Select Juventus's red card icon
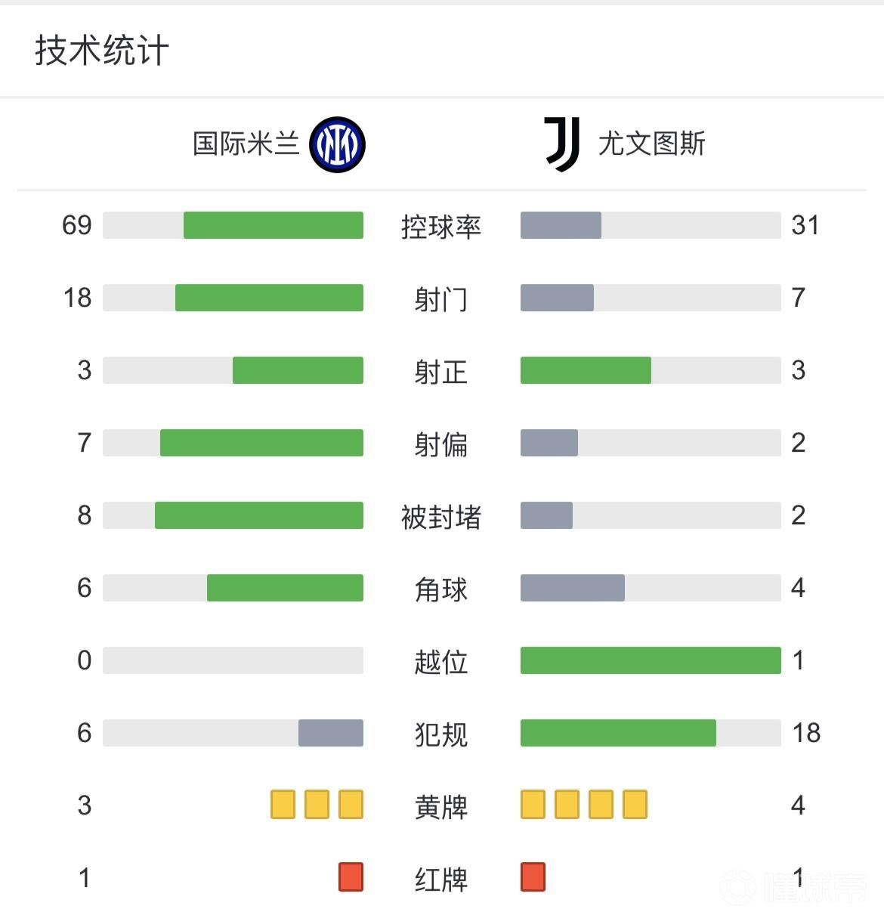The width and height of the screenshot is (884, 915). click(x=533, y=877)
